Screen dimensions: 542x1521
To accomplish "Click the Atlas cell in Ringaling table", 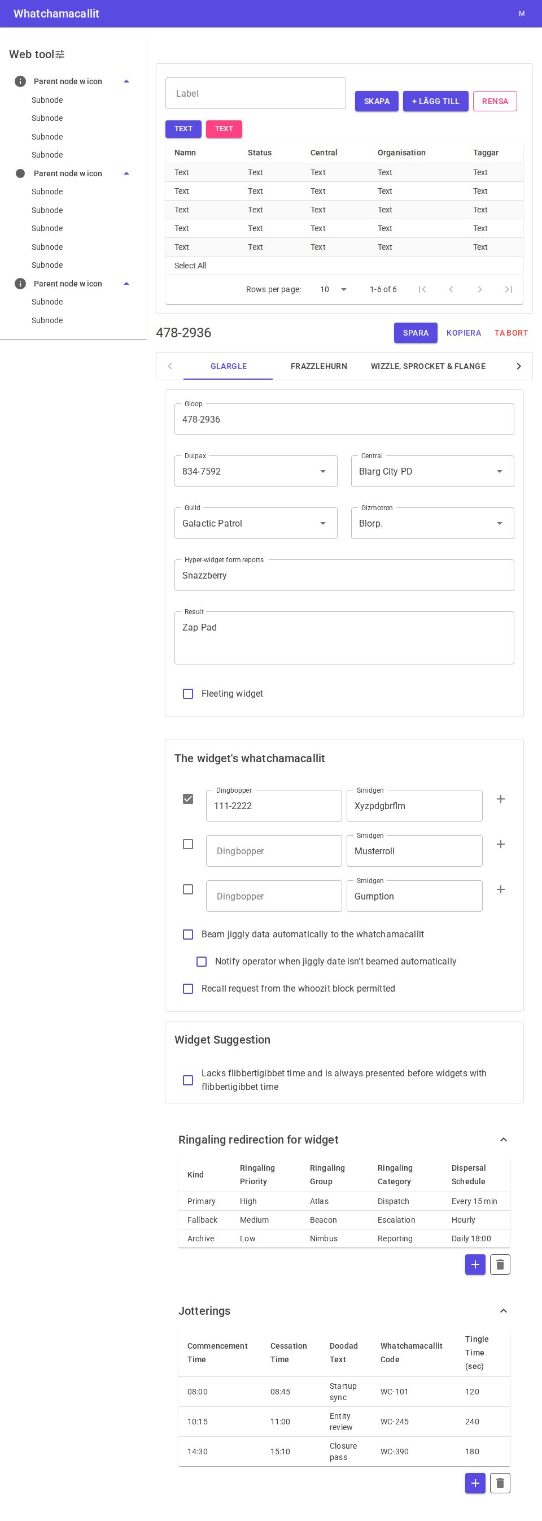I will coord(320,1202).
